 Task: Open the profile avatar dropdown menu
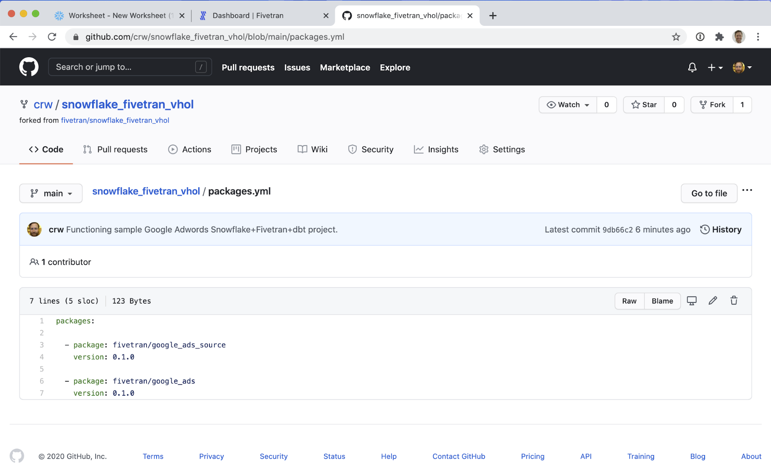(742, 67)
